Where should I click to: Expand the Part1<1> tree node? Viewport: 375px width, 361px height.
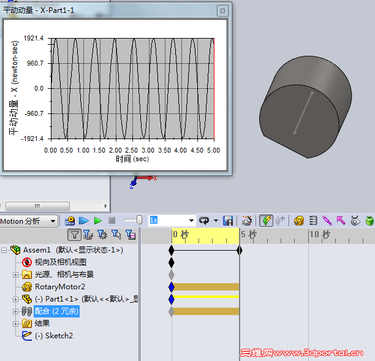coord(15,299)
